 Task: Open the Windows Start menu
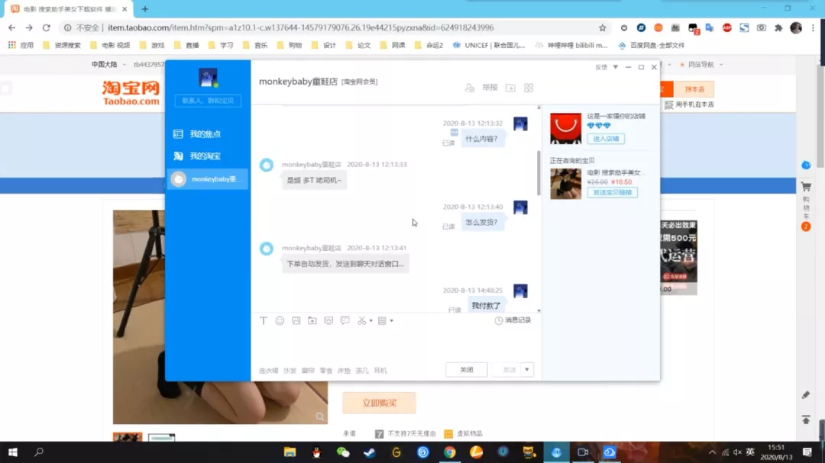point(13,452)
